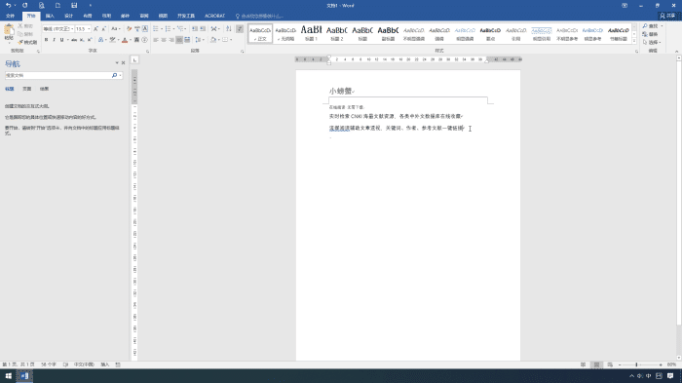
Task: Click Character Shading icon
Action: (x=136, y=40)
